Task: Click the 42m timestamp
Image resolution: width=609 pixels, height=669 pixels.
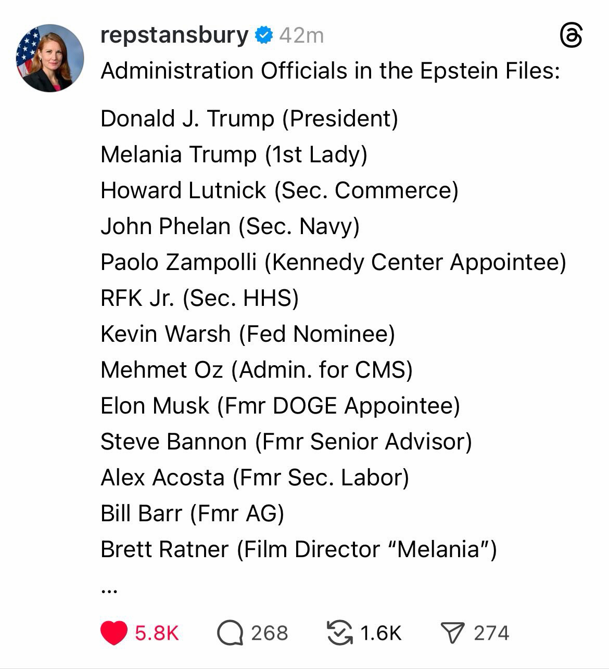Action: coord(301,36)
